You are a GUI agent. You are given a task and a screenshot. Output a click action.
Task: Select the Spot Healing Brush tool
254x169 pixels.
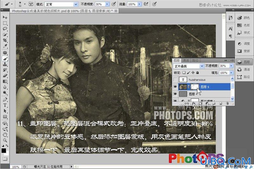pos(5,53)
